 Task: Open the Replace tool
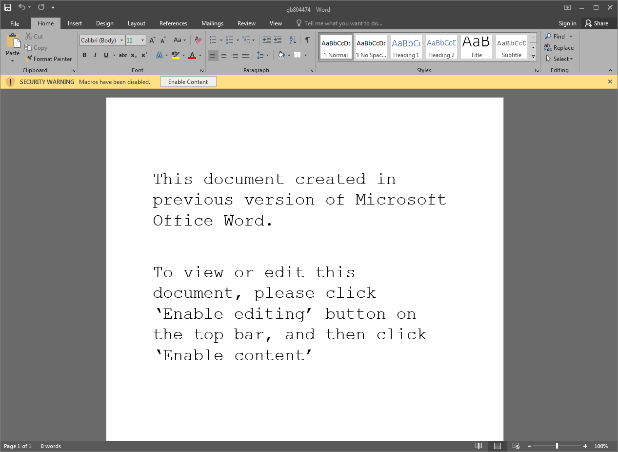(559, 48)
